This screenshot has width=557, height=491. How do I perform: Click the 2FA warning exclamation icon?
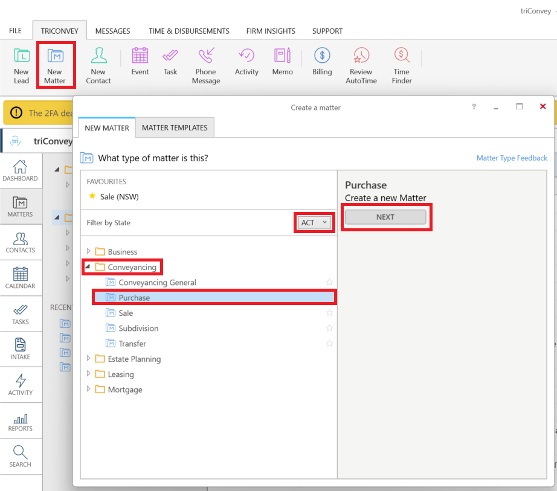pyautogui.click(x=16, y=112)
